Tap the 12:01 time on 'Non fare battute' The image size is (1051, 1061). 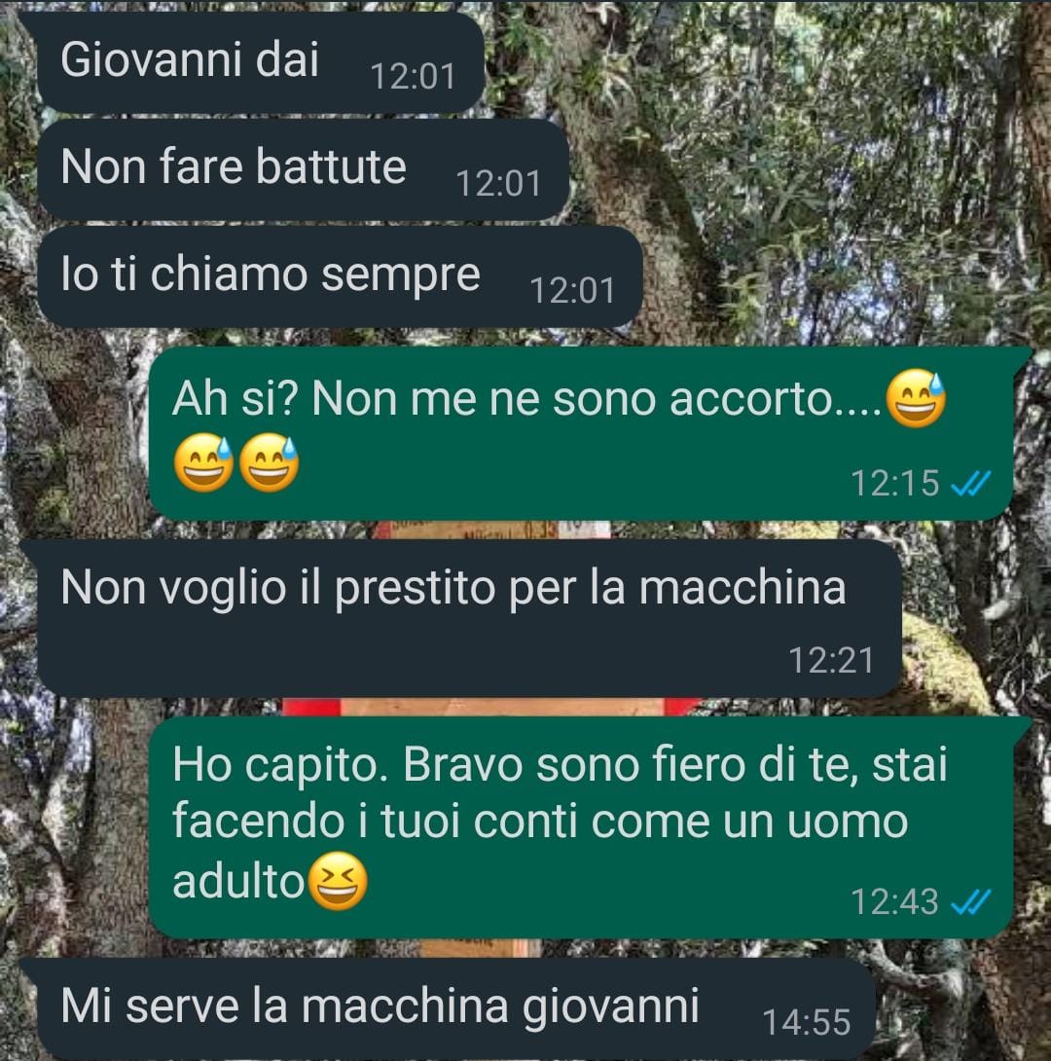click(498, 183)
